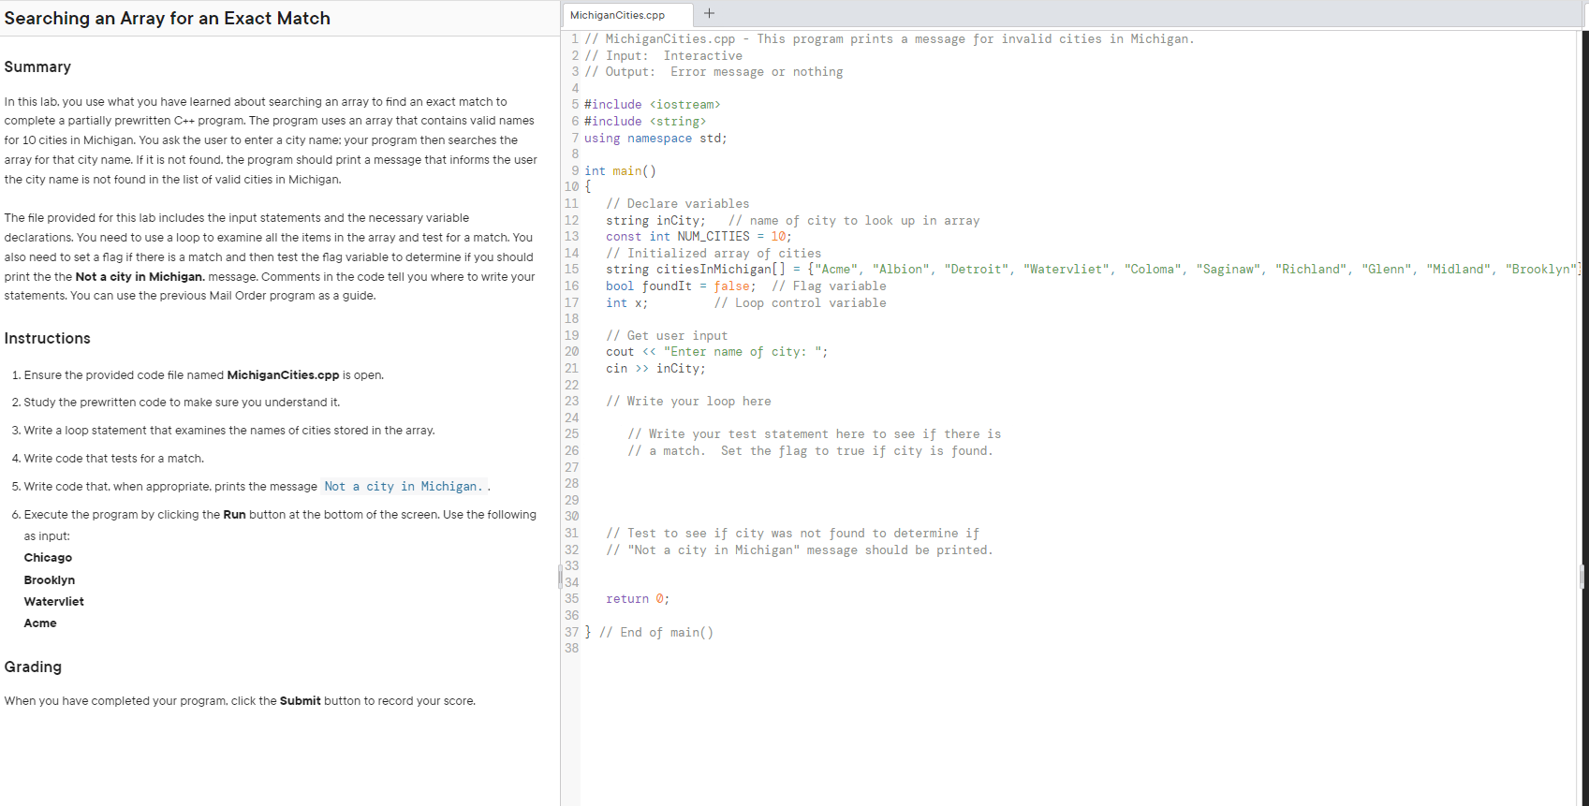Click the bold 'MichiganCities.cpp' in step 1

pos(283,375)
